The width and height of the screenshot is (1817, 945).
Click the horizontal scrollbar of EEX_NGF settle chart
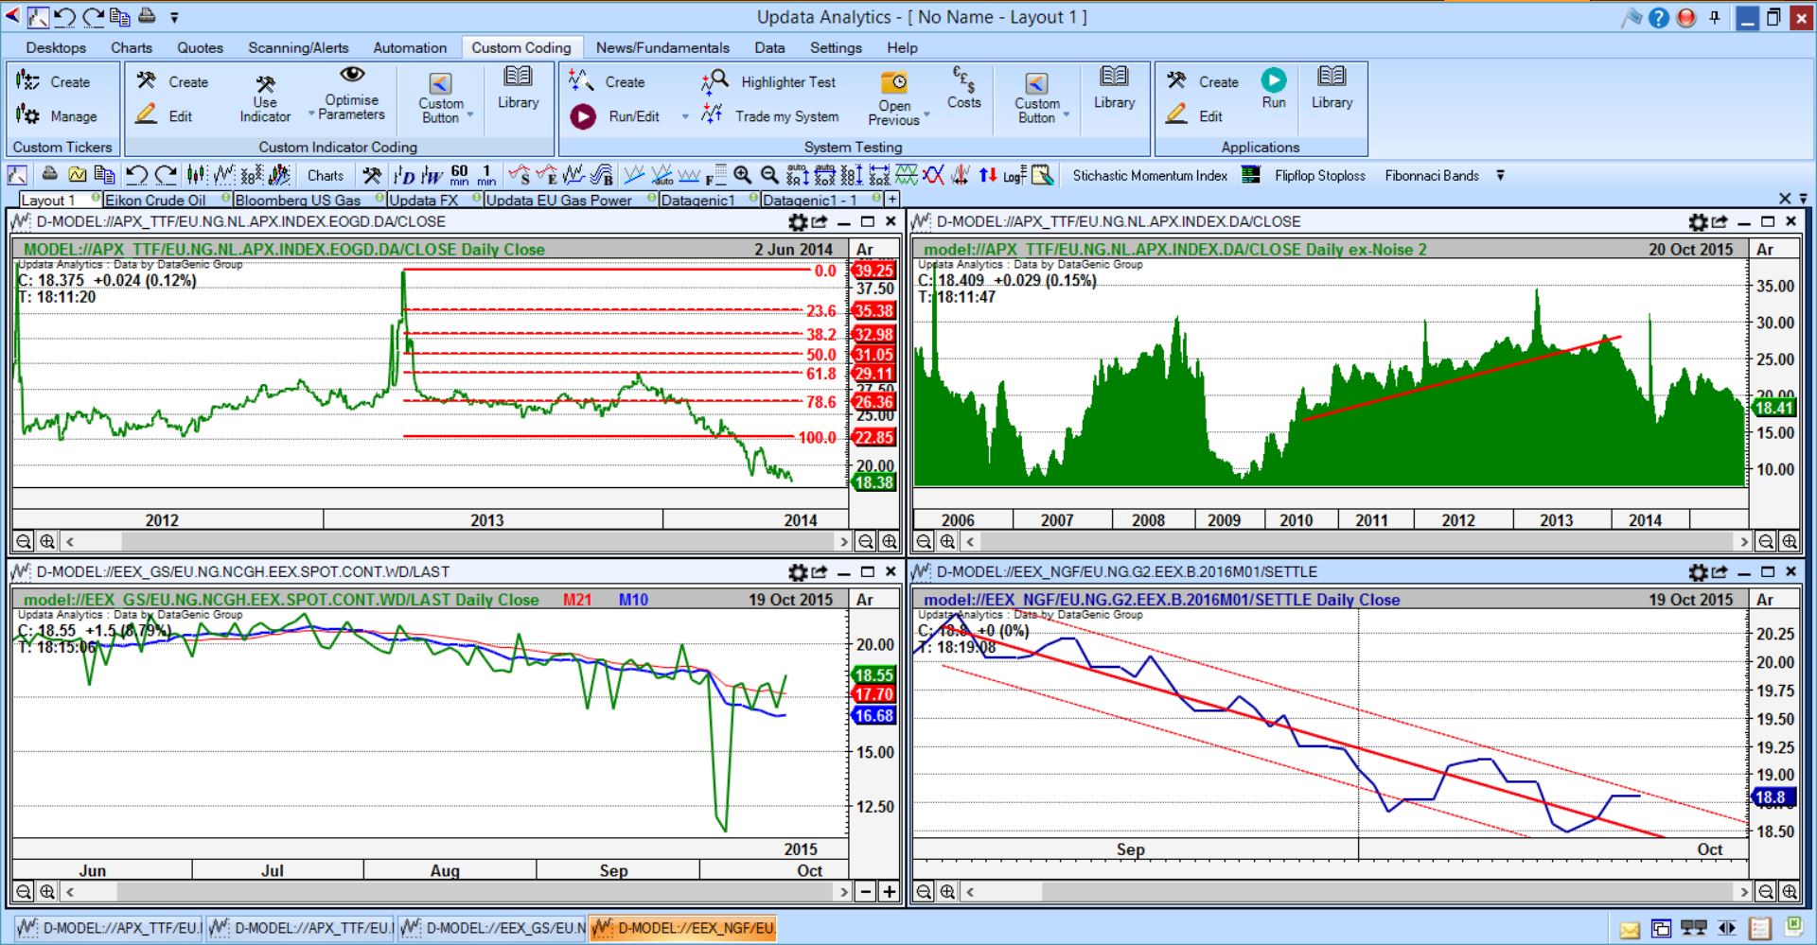pos(1356,891)
